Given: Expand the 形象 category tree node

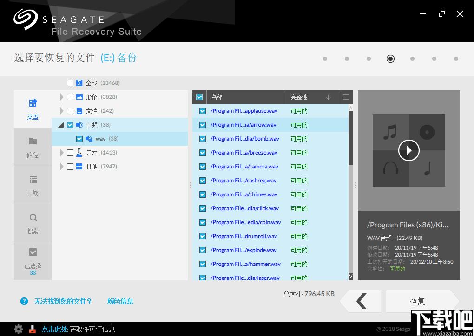Looking at the screenshot, I should (61, 97).
